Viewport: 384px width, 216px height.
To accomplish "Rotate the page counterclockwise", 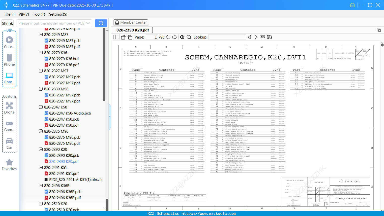I will click(x=123, y=37).
